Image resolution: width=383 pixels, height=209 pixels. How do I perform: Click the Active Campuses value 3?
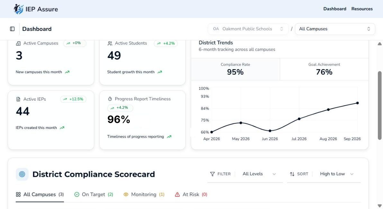pos(19,56)
